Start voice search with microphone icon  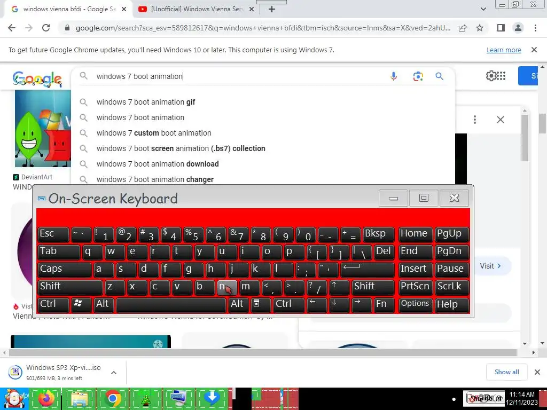[x=394, y=76]
